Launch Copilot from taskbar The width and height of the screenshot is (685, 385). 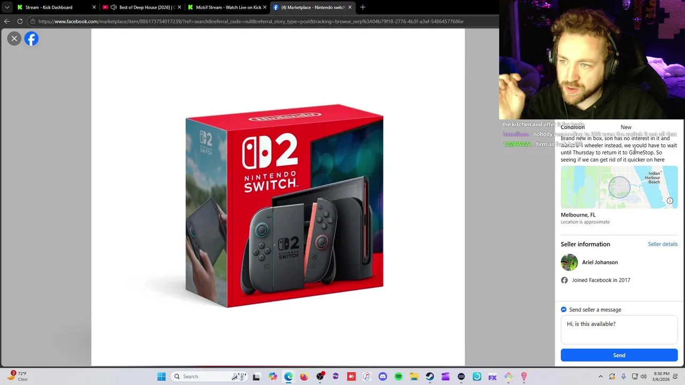[273, 376]
